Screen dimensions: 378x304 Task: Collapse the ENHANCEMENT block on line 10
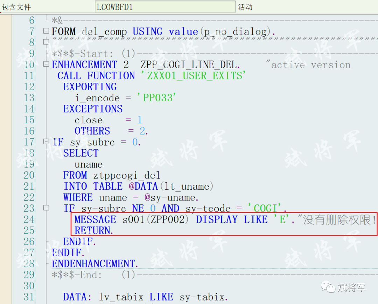[x=46, y=64]
